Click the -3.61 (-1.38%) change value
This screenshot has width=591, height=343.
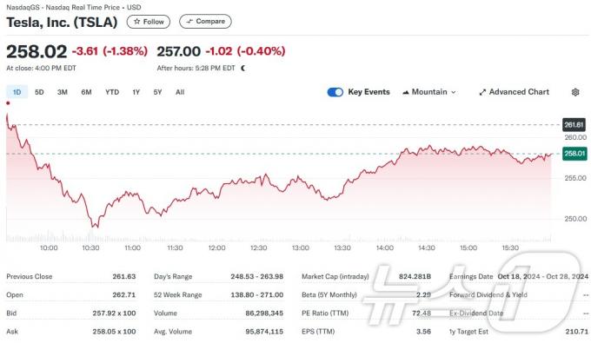pos(110,51)
